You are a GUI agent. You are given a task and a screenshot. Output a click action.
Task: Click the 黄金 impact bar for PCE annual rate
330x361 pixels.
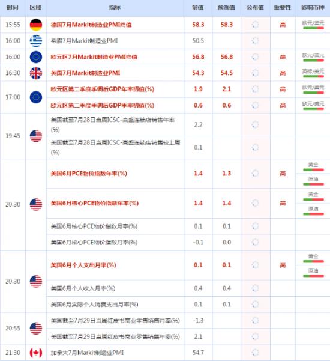coord(313,169)
